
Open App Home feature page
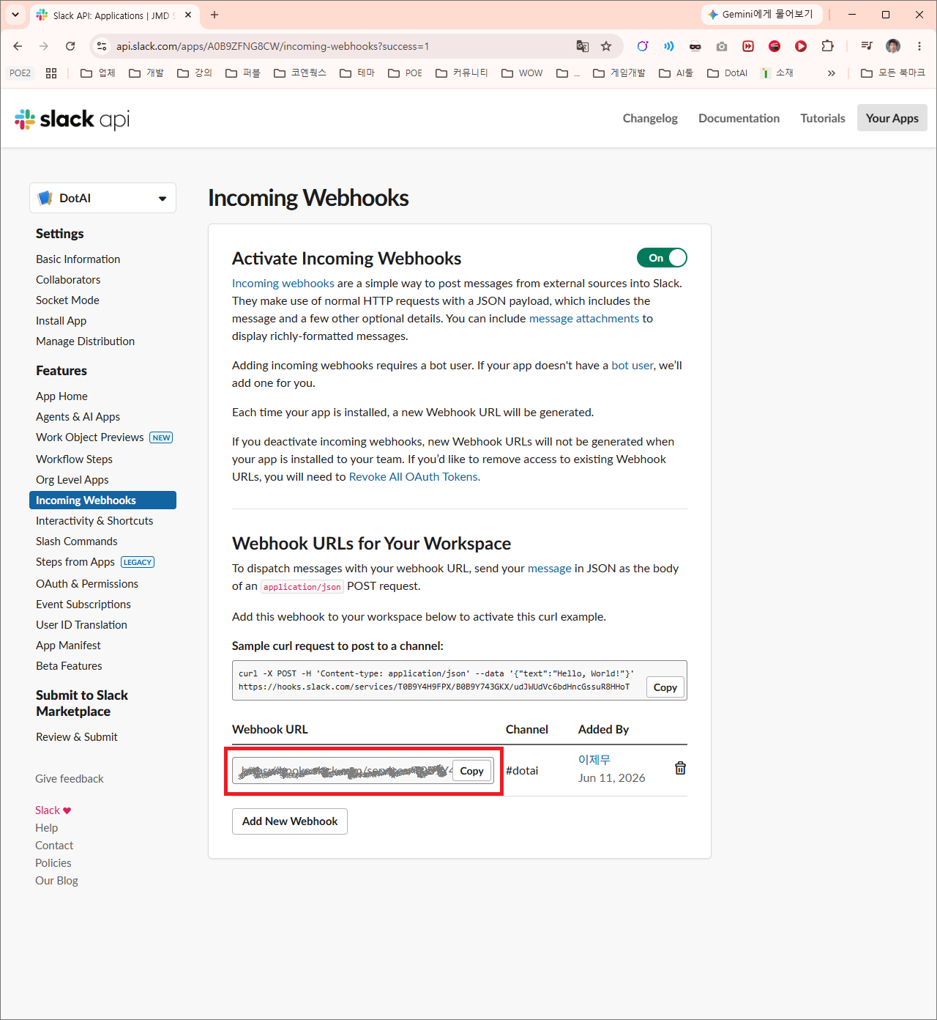tap(61, 396)
